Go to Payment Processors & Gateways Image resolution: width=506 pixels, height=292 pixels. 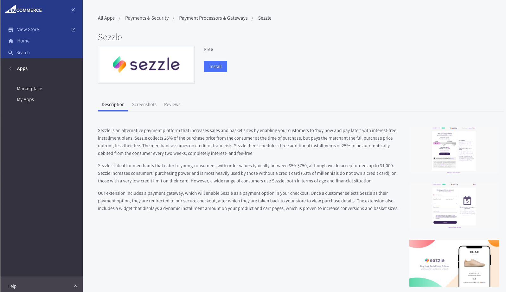[213, 18]
